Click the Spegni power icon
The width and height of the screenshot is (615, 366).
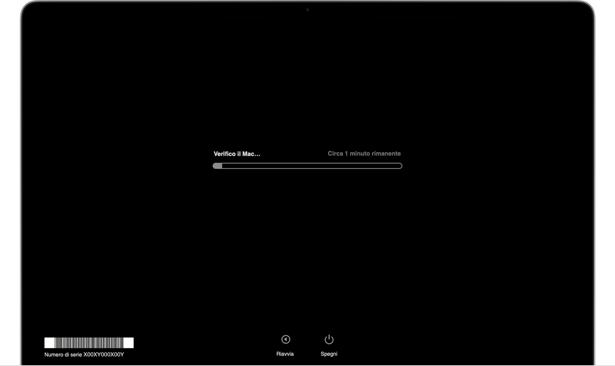pos(329,339)
